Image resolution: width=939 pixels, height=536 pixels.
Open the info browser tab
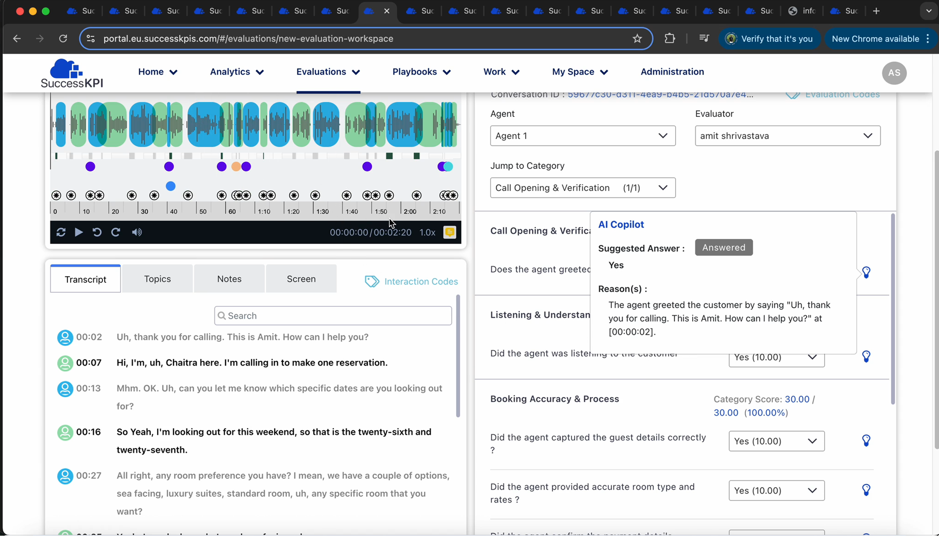[803, 11]
